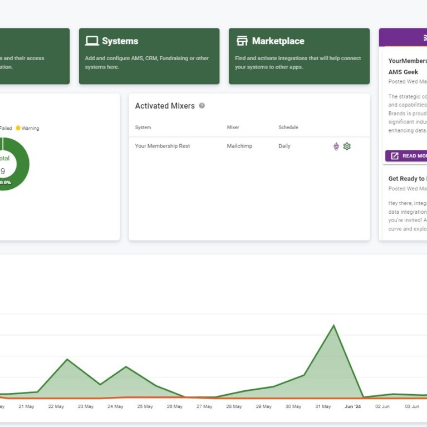Viewport: 427px width, 427px height.
Task: Open the AMS Geek news post title
Action: click(x=403, y=72)
